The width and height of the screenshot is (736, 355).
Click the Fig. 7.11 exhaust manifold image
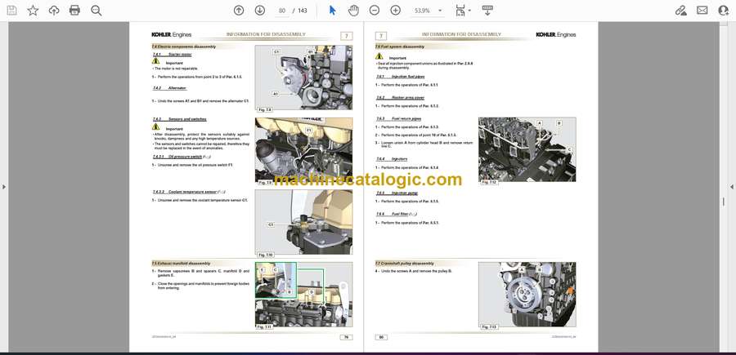tap(303, 295)
